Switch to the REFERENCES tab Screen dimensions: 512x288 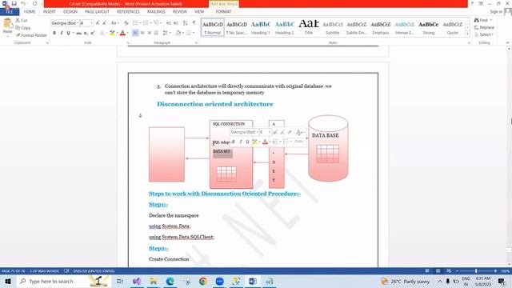[128, 12]
